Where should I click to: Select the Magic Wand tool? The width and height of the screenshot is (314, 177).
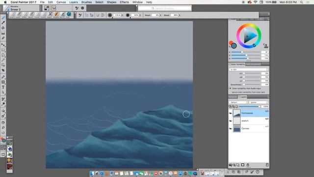tap(3, 60)
